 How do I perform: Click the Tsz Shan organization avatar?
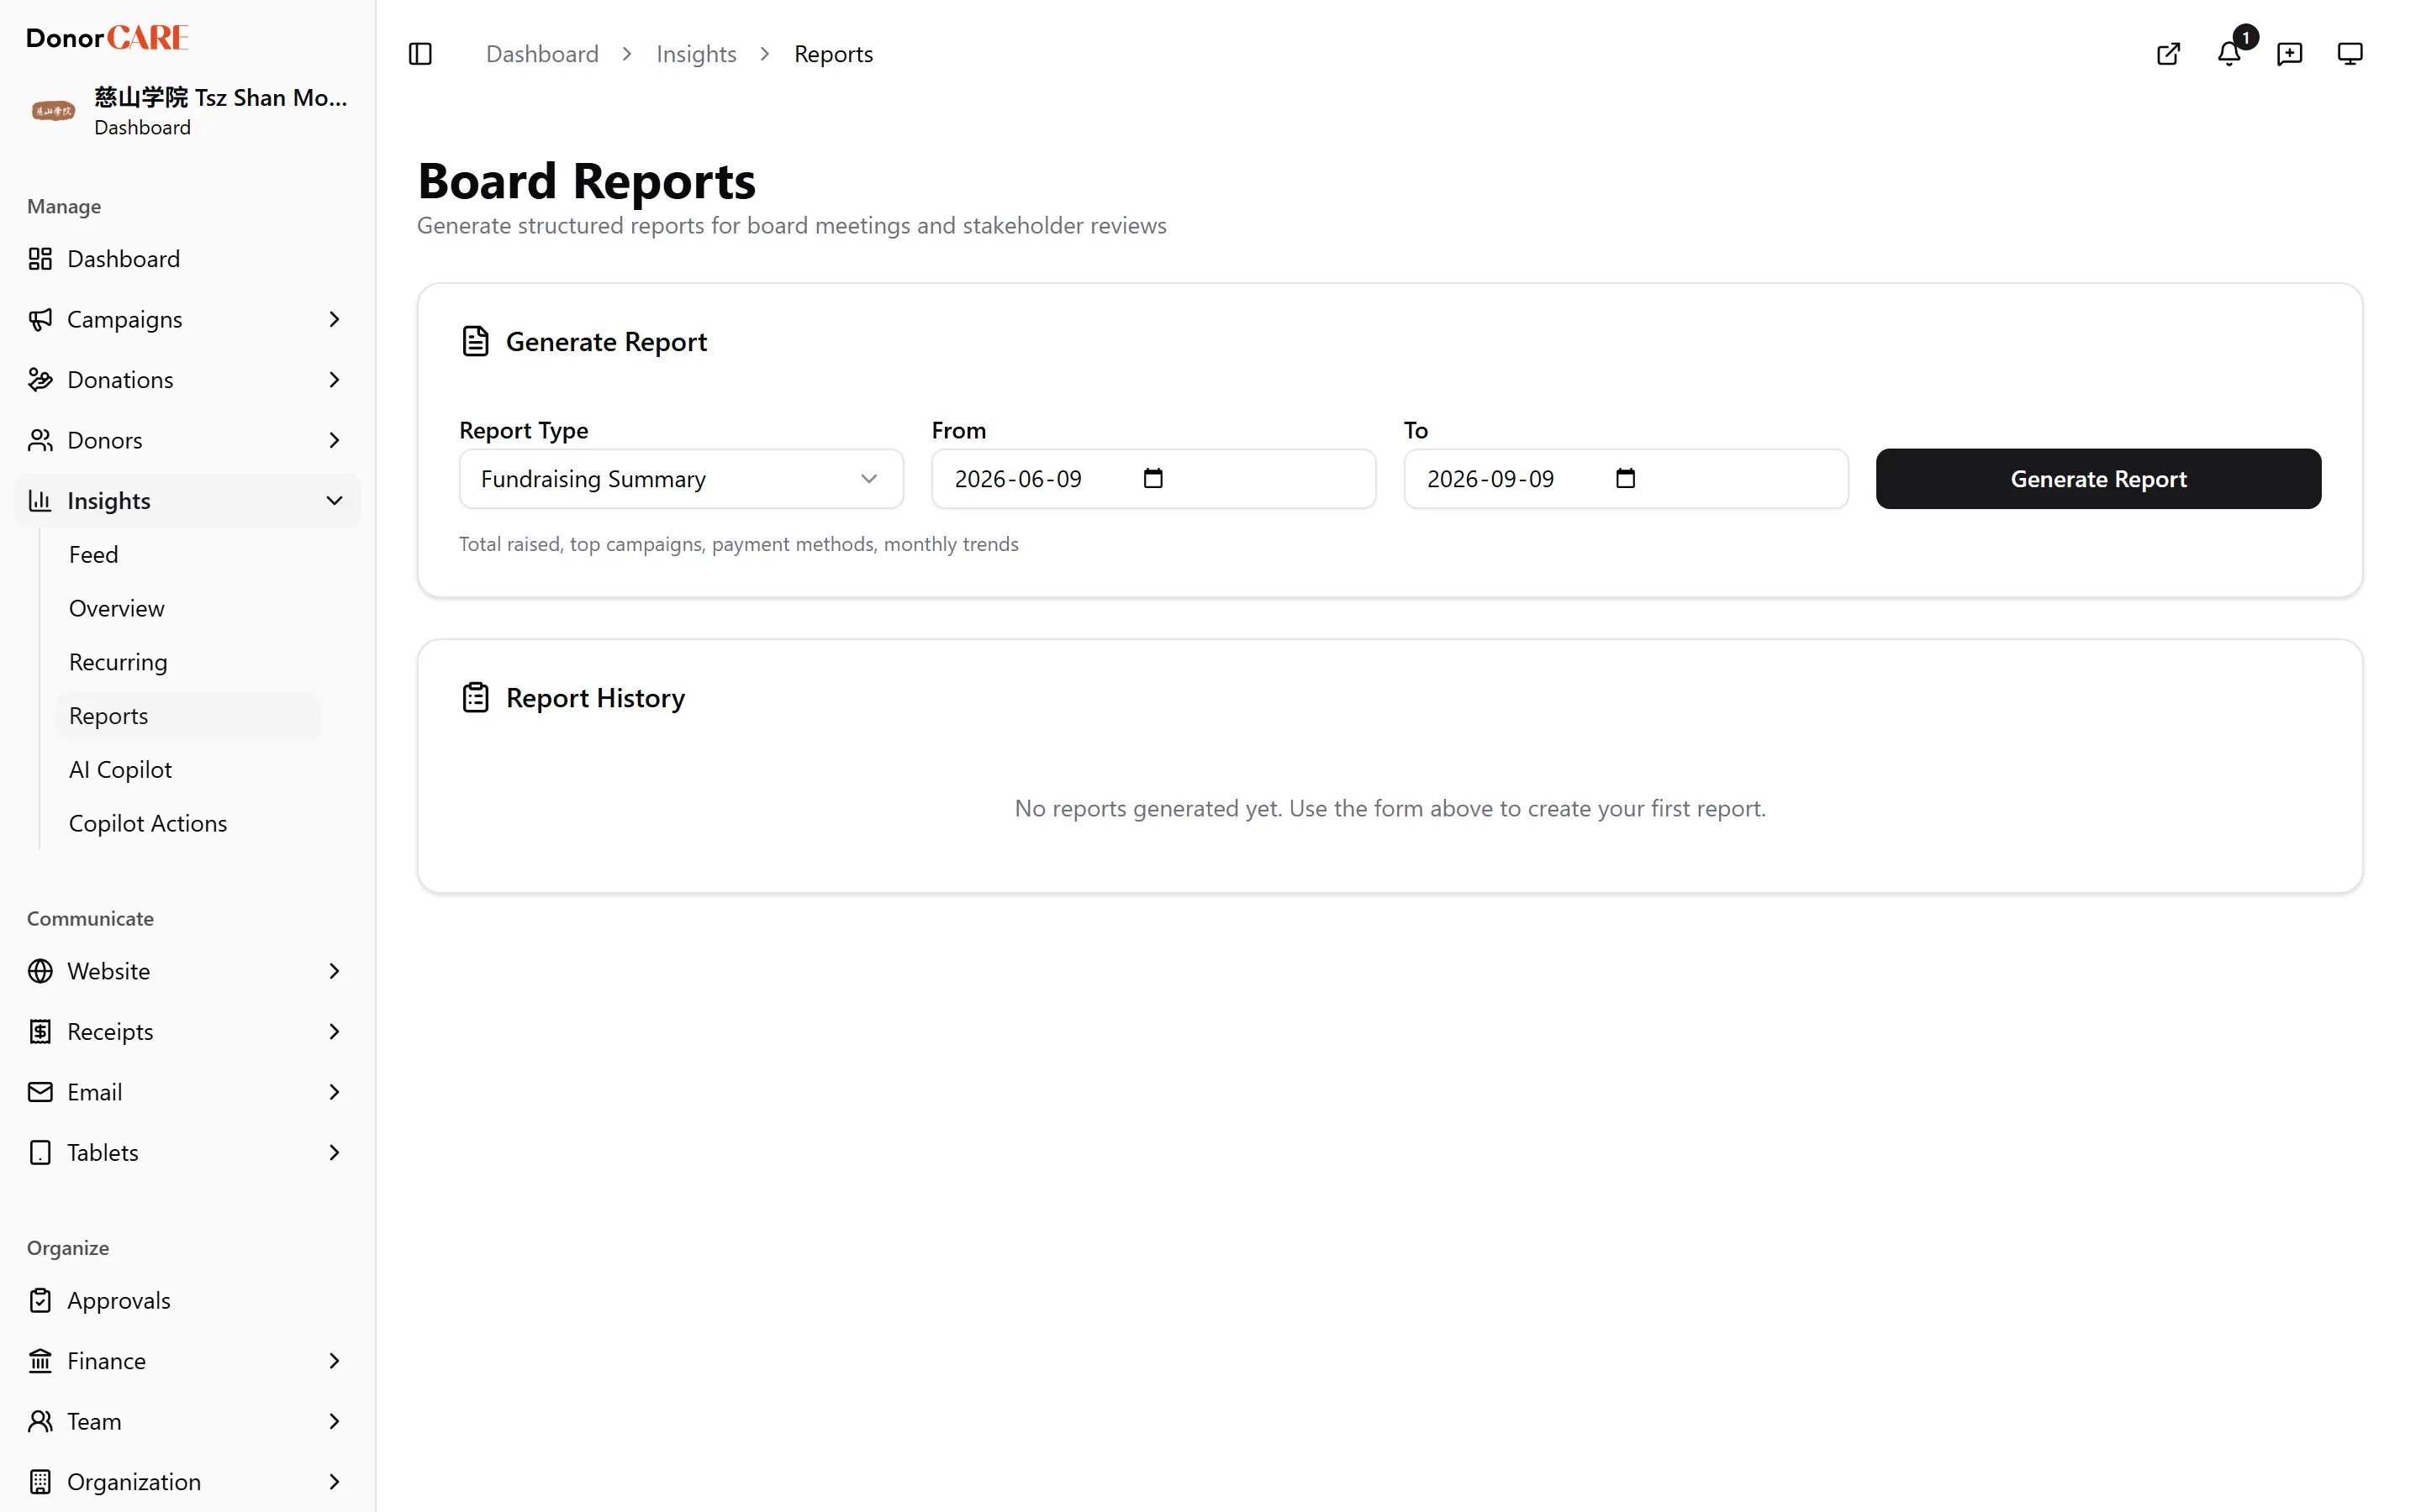click(x=53, y=111)
